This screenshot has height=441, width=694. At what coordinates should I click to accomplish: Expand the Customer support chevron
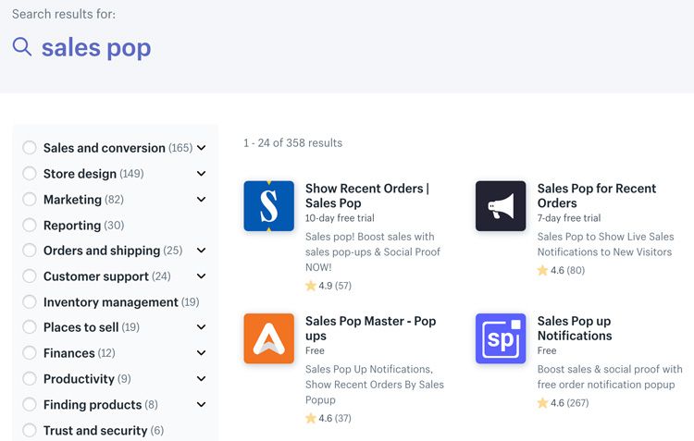pyautogui.click(x=202, y=276)
